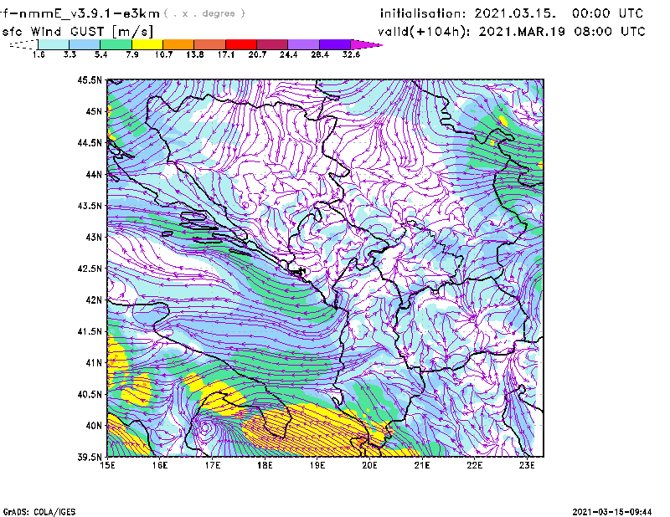Screen dimensions: 670x517
Task: Click the '45.5N' latitude label
Action: pyautogui.click(x=90, y=79)
